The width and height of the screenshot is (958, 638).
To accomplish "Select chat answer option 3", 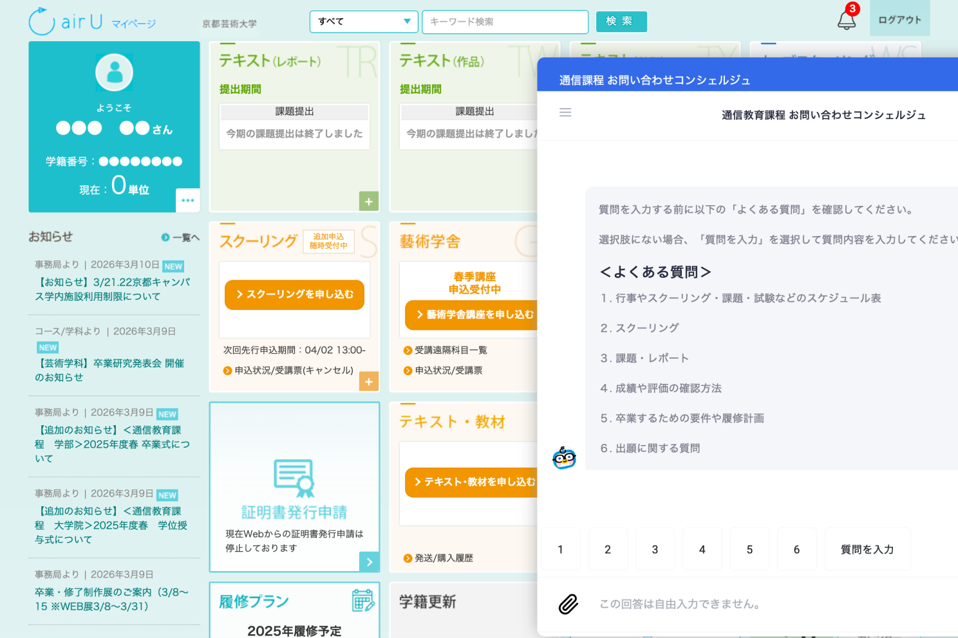I will click(655, 549).
